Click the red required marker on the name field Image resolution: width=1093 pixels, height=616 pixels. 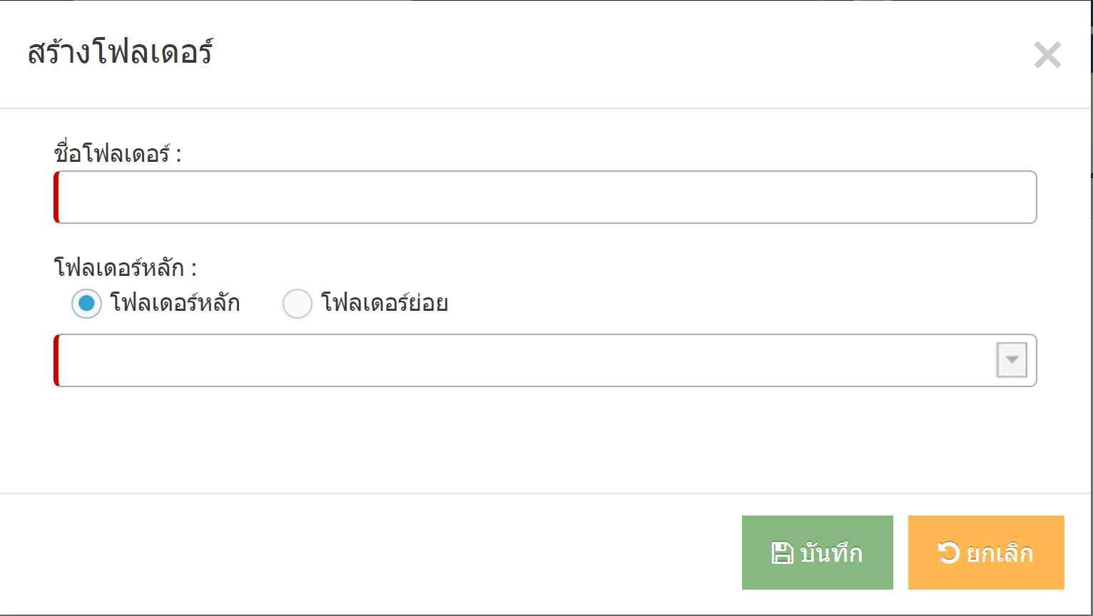coord(56,197)
